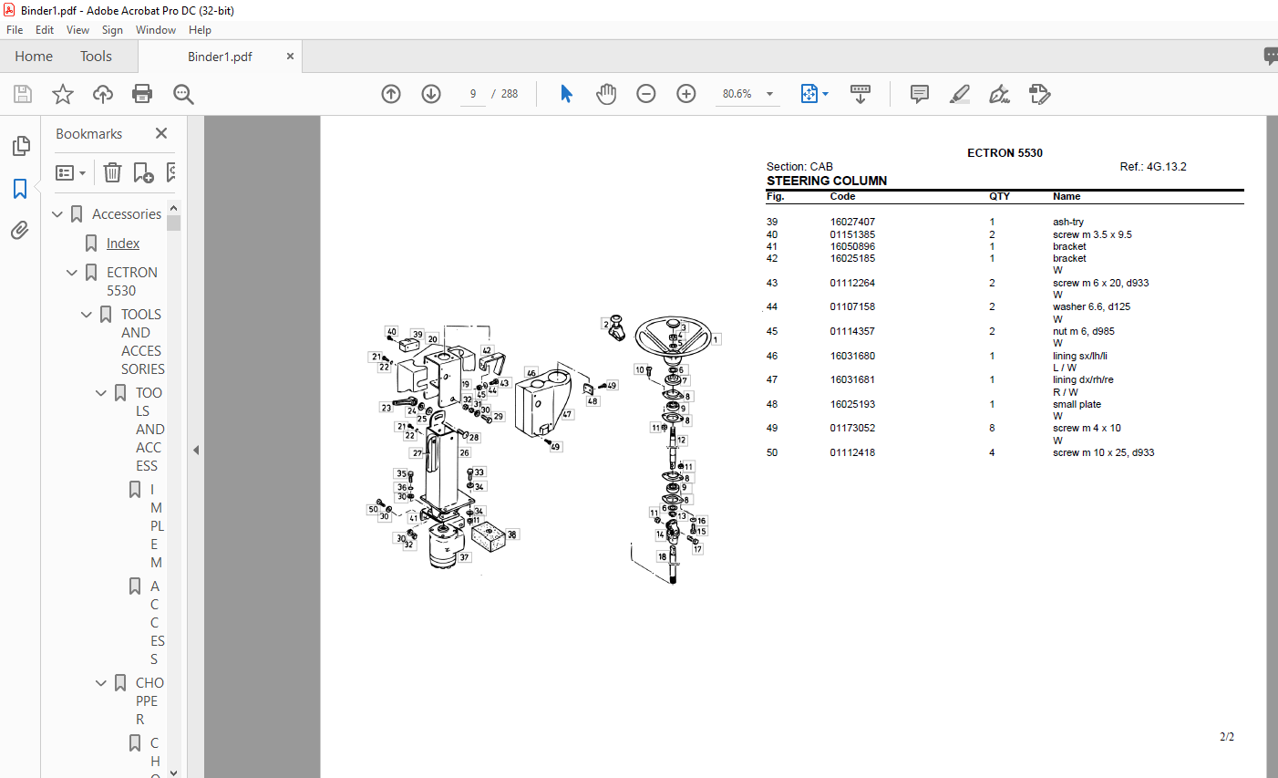Open the Stamp tool
This screenshot has width=1278, height=778.
[1039, 94]
